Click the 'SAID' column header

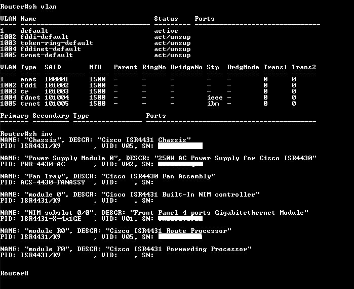pos(53,67)
